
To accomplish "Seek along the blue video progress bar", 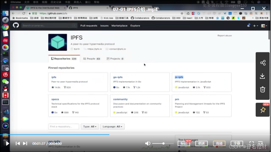I will coord(54,134).
